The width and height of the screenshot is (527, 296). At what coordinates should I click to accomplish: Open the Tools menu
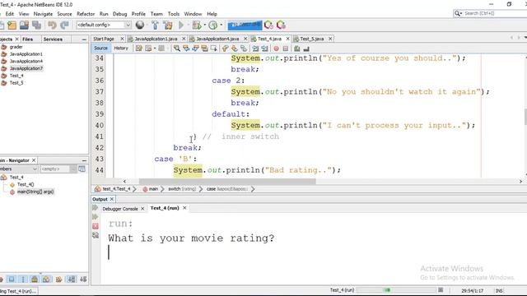pyautogui.click(x=174, y=14)
